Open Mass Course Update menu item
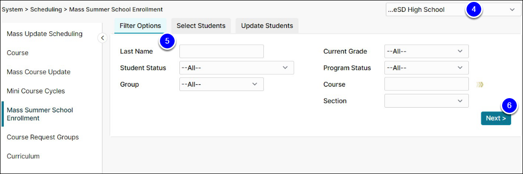 click(39, 72)
